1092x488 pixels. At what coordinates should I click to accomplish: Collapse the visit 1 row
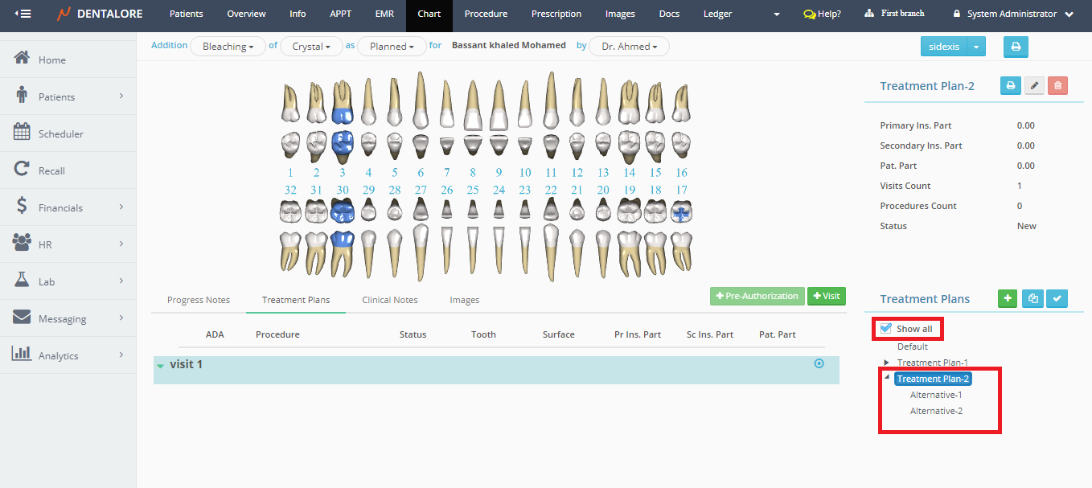pos(161,366)
